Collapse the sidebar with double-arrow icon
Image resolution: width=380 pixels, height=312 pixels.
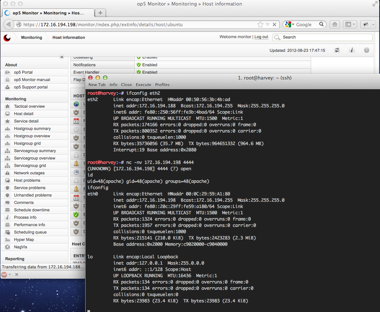[x=62, y=57]
